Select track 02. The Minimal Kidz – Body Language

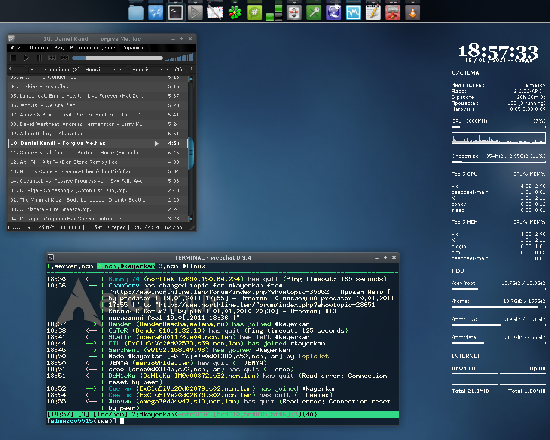pyautogui.click(x=98, y=200)
